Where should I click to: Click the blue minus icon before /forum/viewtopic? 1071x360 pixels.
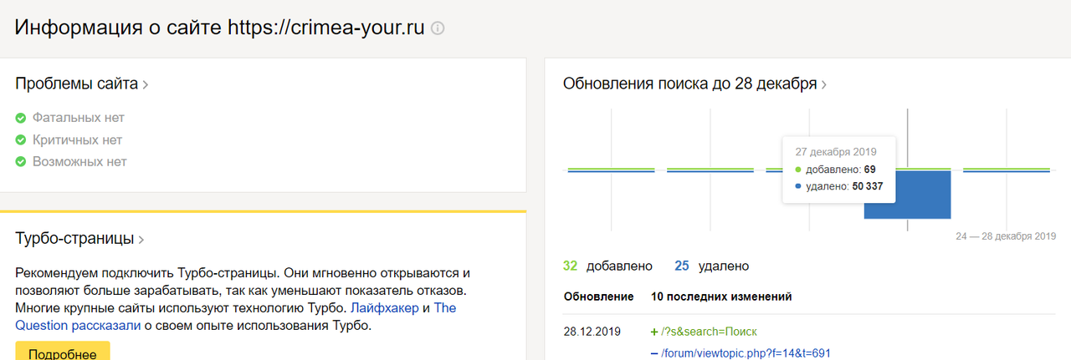tap(654, 352)
